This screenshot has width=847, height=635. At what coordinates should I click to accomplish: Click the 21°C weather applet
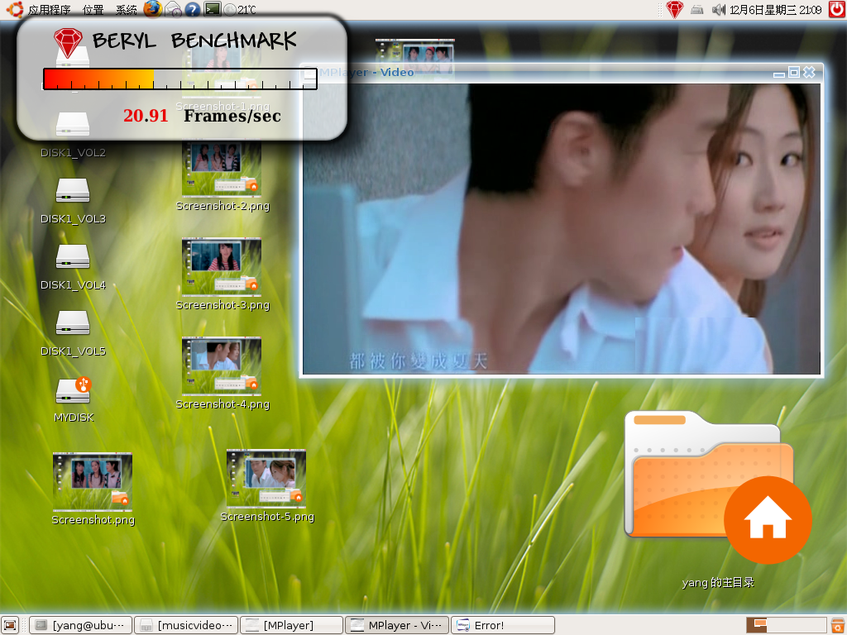tap(240, 9)
